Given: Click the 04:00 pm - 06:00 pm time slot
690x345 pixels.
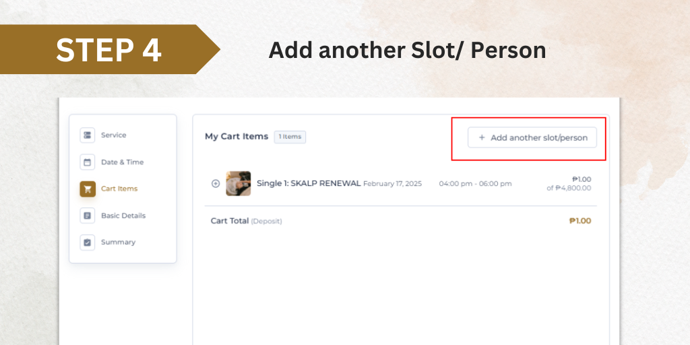Looking at the screenshot, I should [x=475, y=183].
